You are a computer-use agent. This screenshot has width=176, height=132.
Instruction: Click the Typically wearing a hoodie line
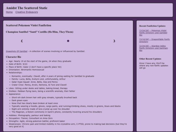pos(66,106)
